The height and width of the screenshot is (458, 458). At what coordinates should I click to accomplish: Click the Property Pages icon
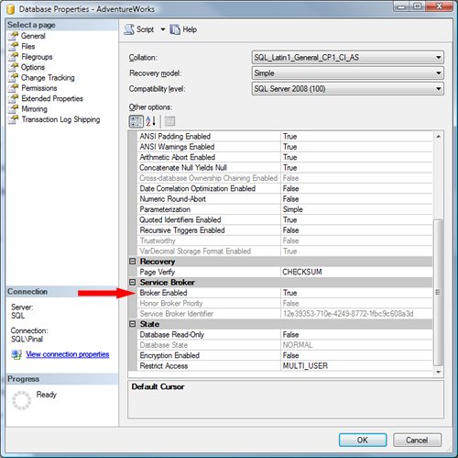click(x=169, y=121)
